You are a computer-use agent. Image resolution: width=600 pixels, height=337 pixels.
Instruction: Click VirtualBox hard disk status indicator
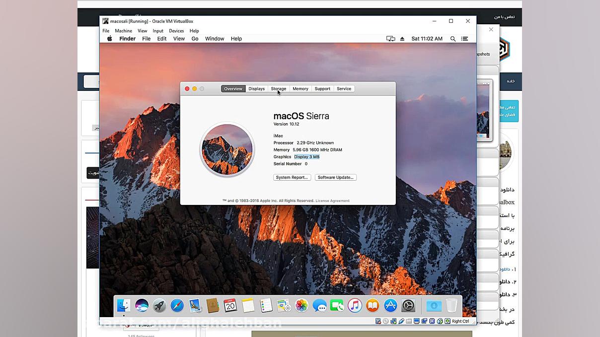[x=378, y=321]
